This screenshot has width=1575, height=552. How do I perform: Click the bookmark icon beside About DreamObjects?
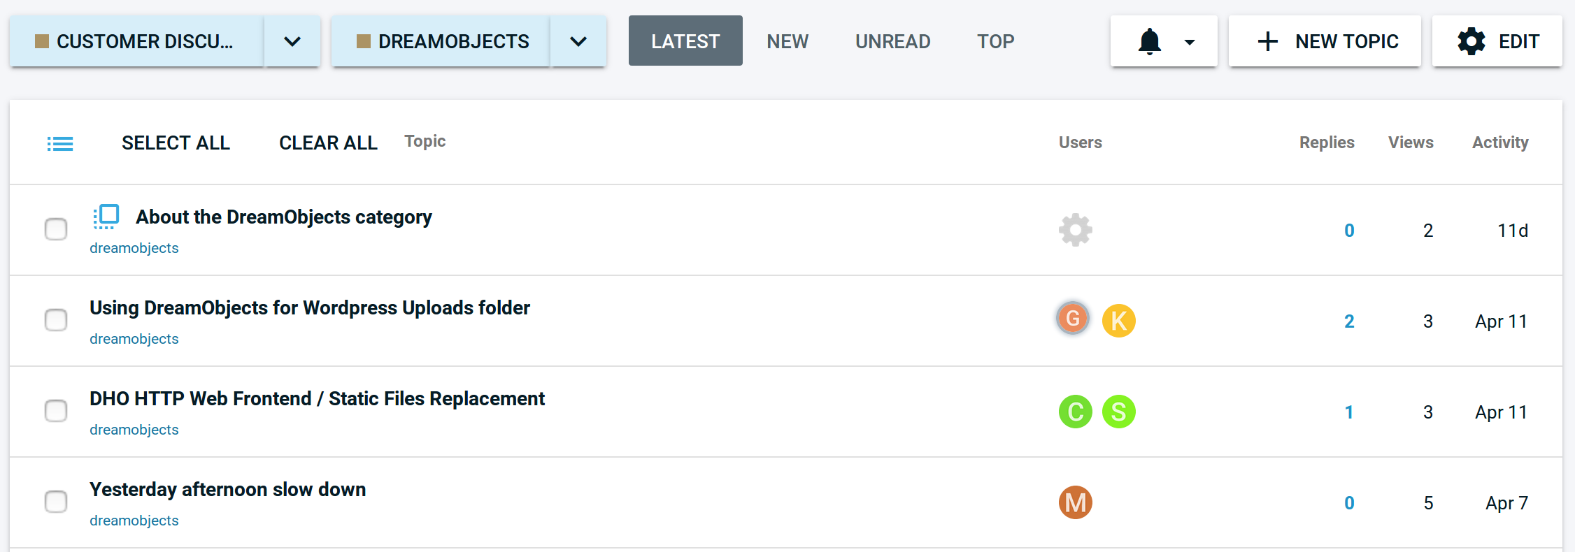click(x=106, y=217)
